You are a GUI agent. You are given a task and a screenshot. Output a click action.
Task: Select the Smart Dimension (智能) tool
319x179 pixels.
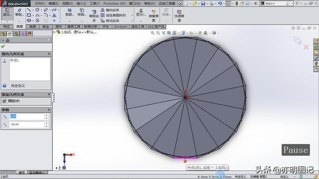coord(19,12)
